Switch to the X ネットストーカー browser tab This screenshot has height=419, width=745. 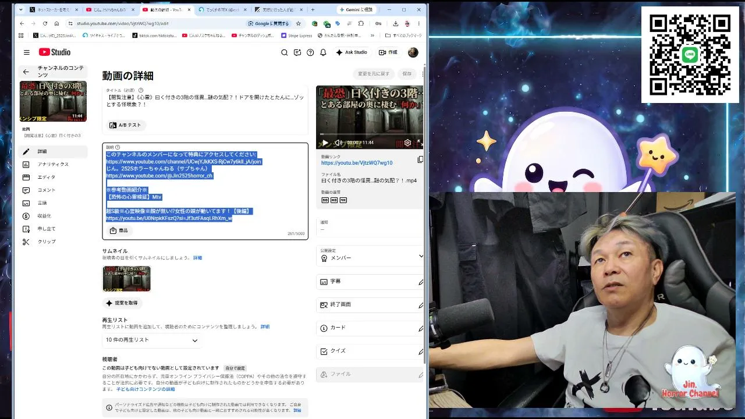pyautogui.click(x=54, y=10)
